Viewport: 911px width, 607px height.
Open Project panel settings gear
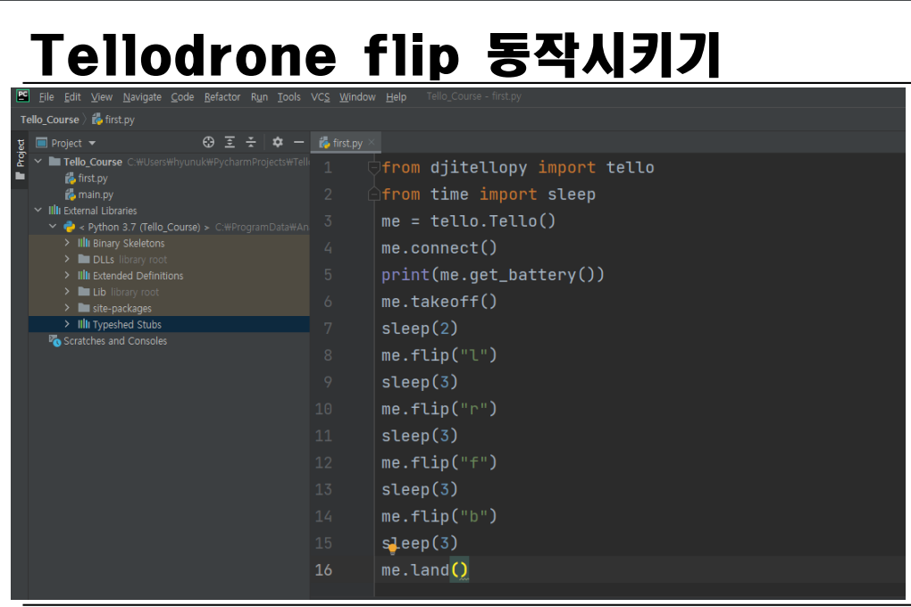point(278,142)
